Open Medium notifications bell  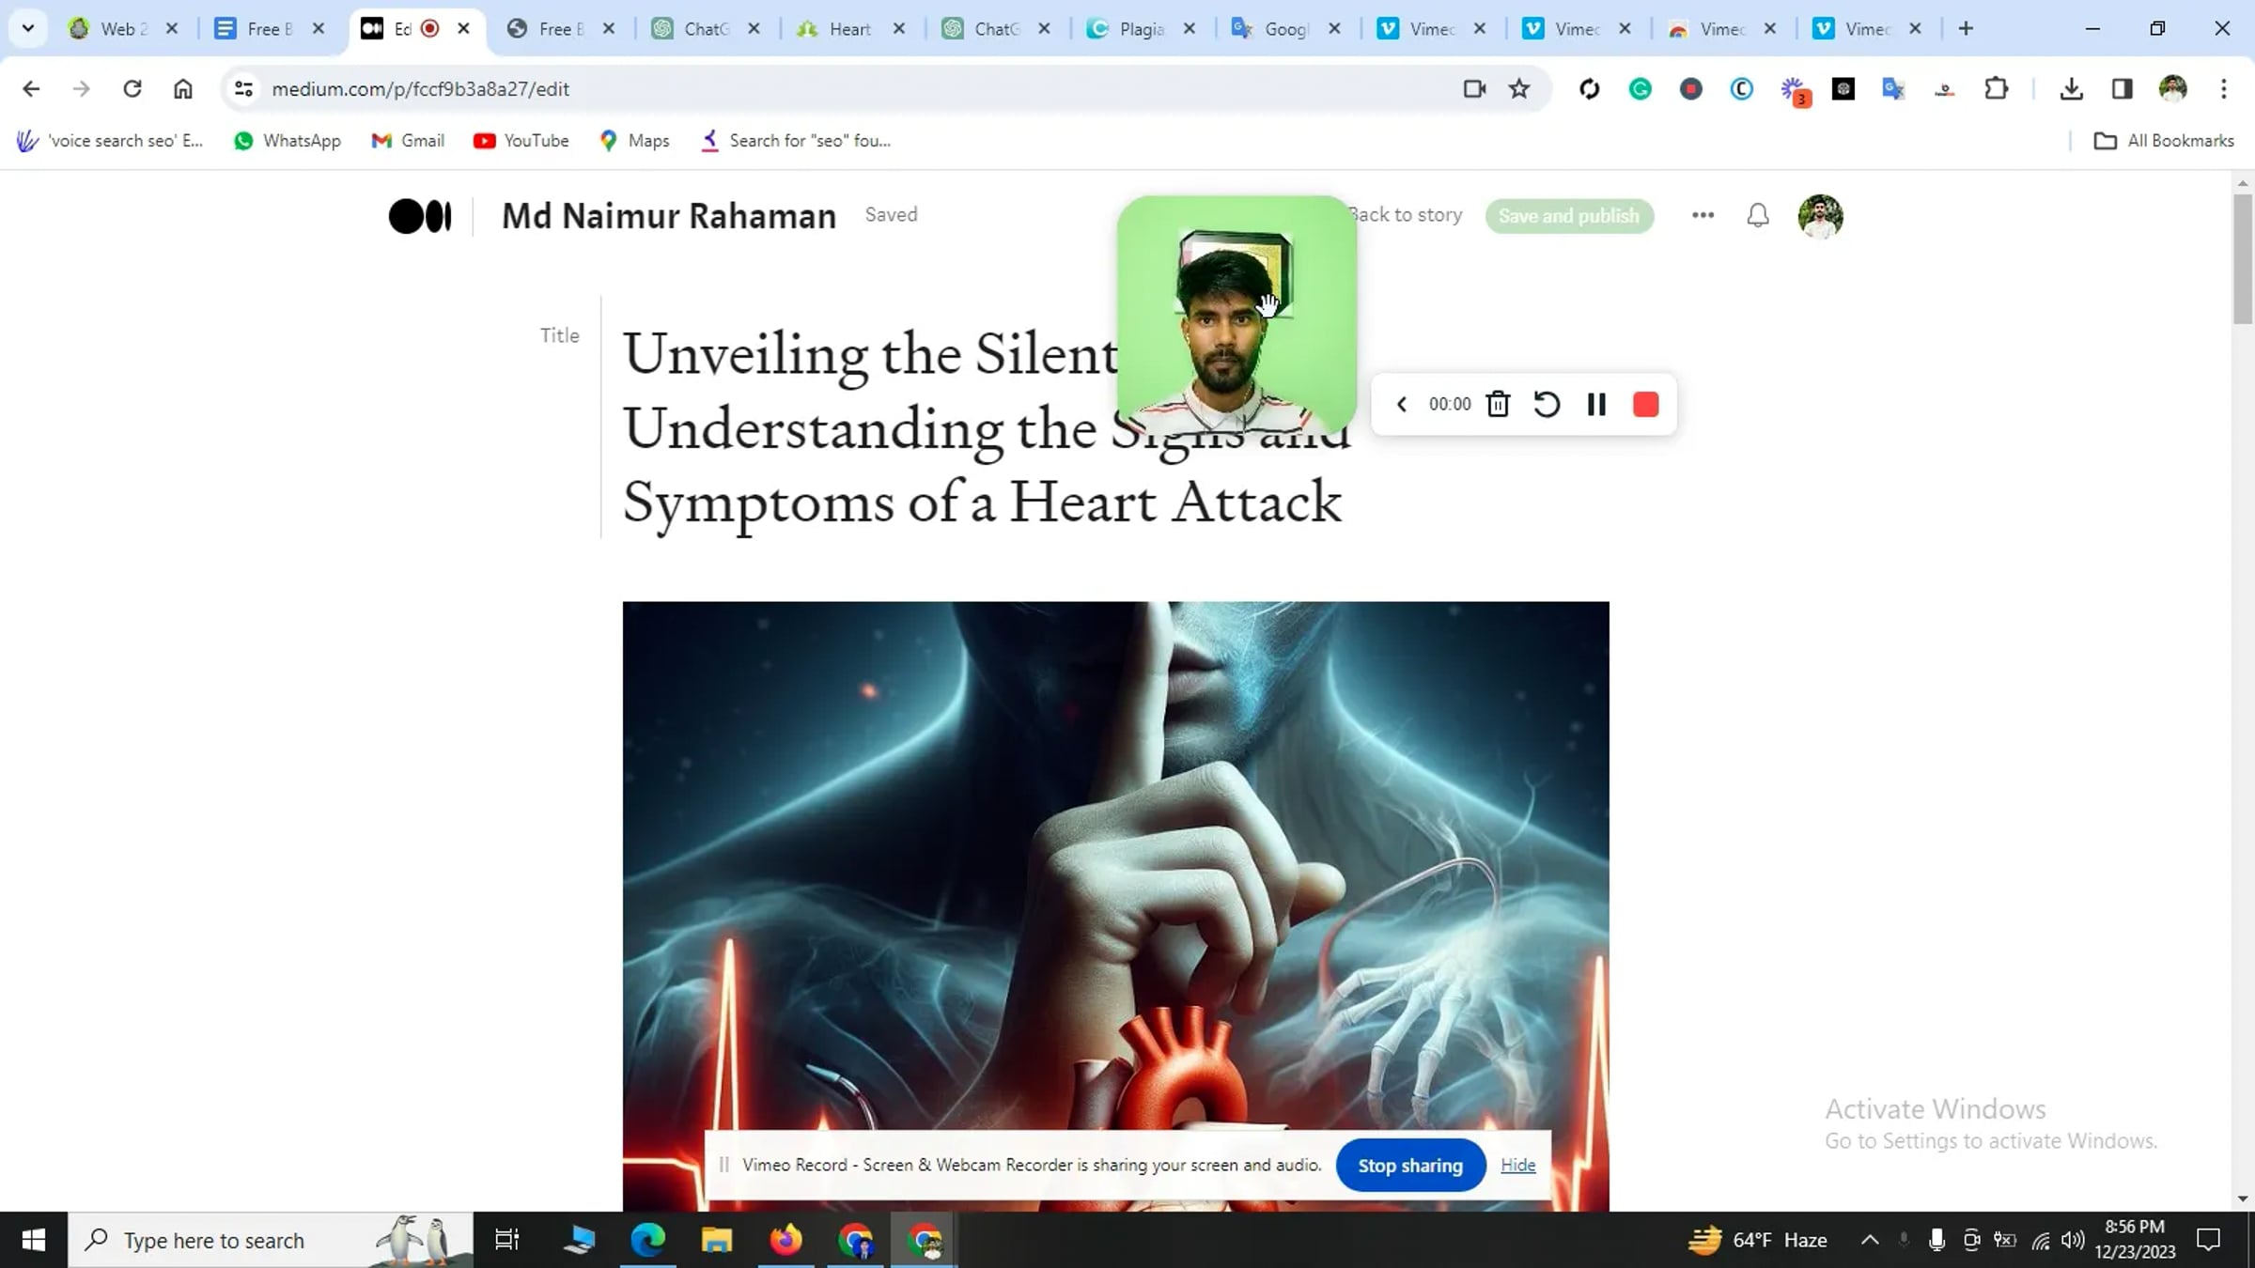point(1757,215)
